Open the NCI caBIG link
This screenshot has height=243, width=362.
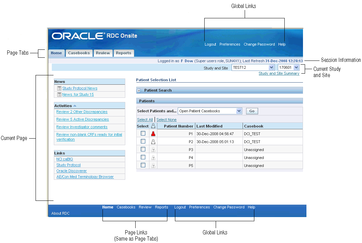coord(65,159)
